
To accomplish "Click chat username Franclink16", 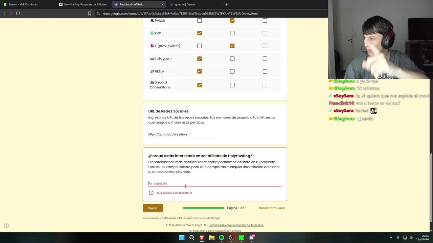I will 341,103.
